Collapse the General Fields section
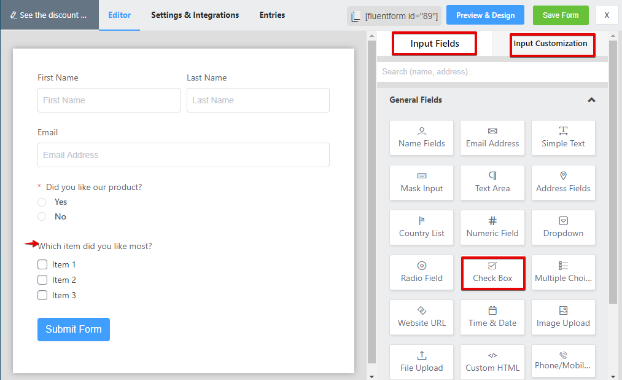Screen dimensions: 622x380 tap(591, 100)
